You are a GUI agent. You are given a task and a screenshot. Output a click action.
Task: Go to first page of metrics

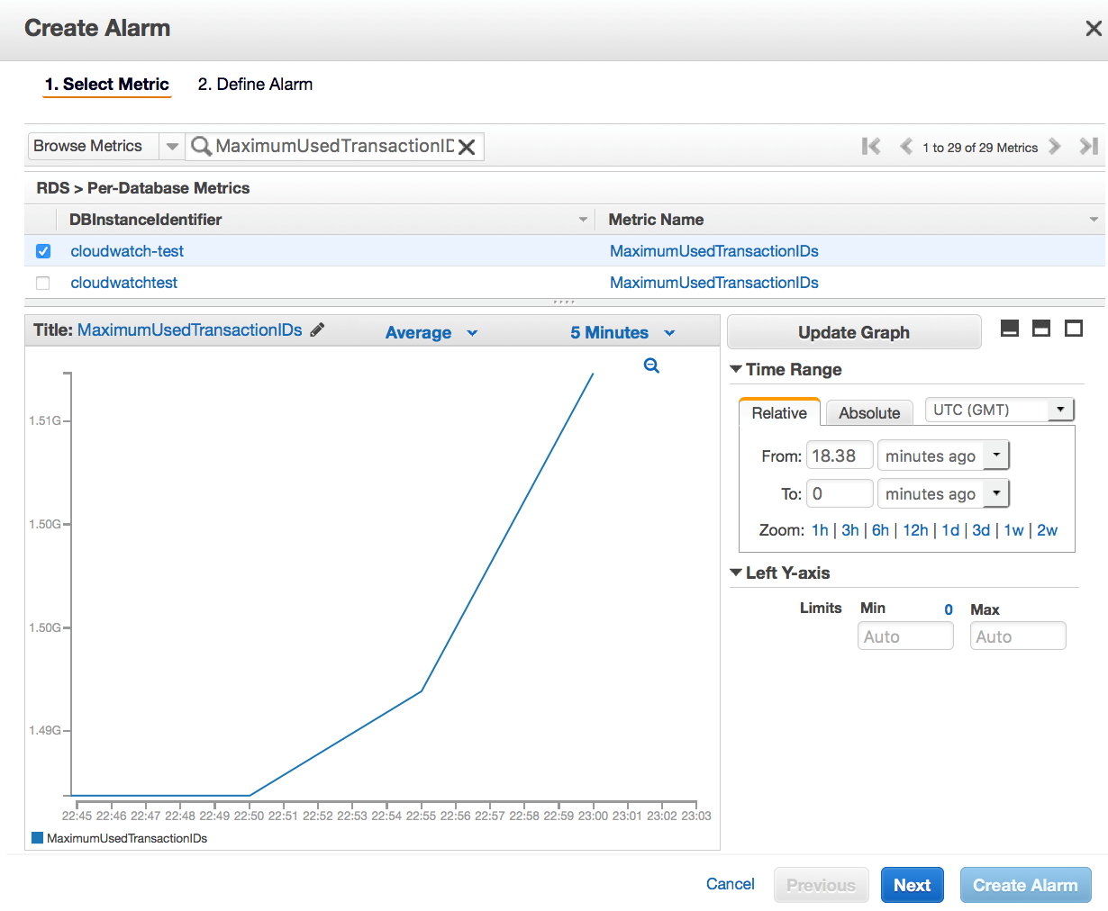coord(871,147)
